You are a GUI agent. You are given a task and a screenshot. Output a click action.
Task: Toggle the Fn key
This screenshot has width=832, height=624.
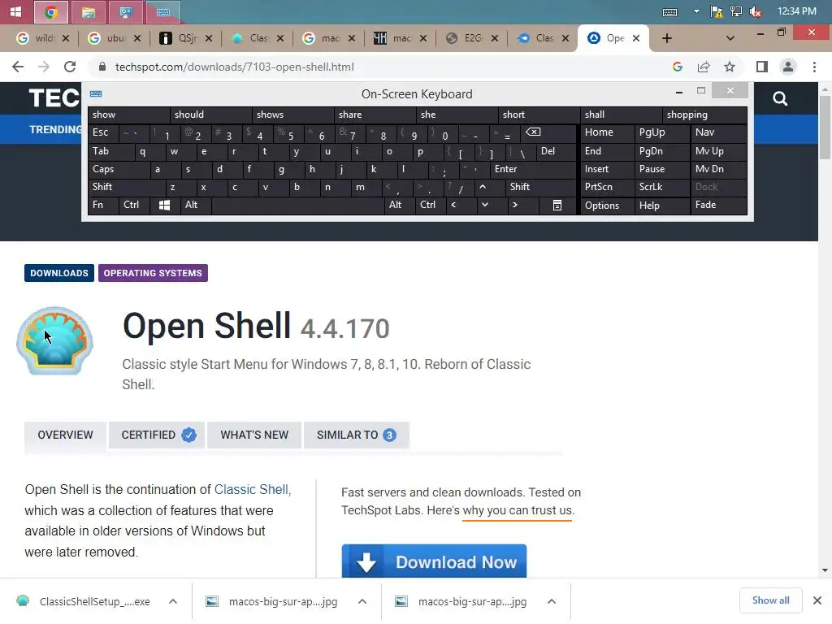103,205
